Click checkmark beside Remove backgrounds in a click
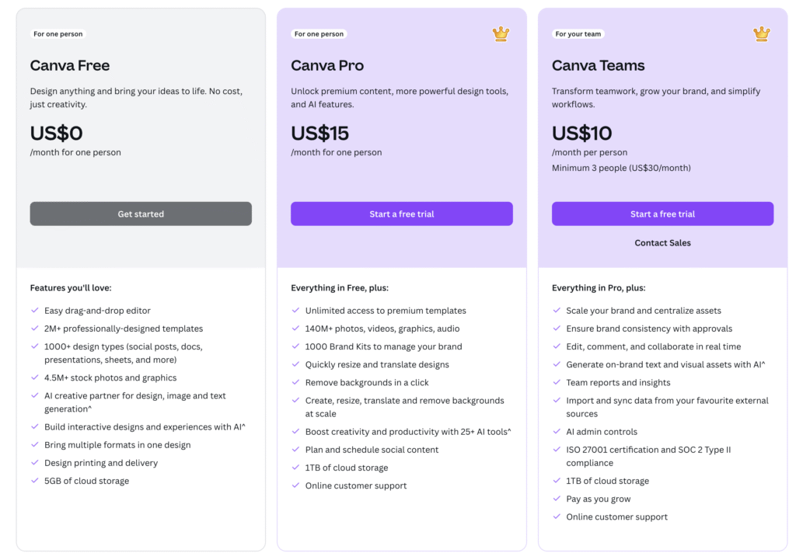The height and width of the screenshot is (560, 796). [296, 382]
